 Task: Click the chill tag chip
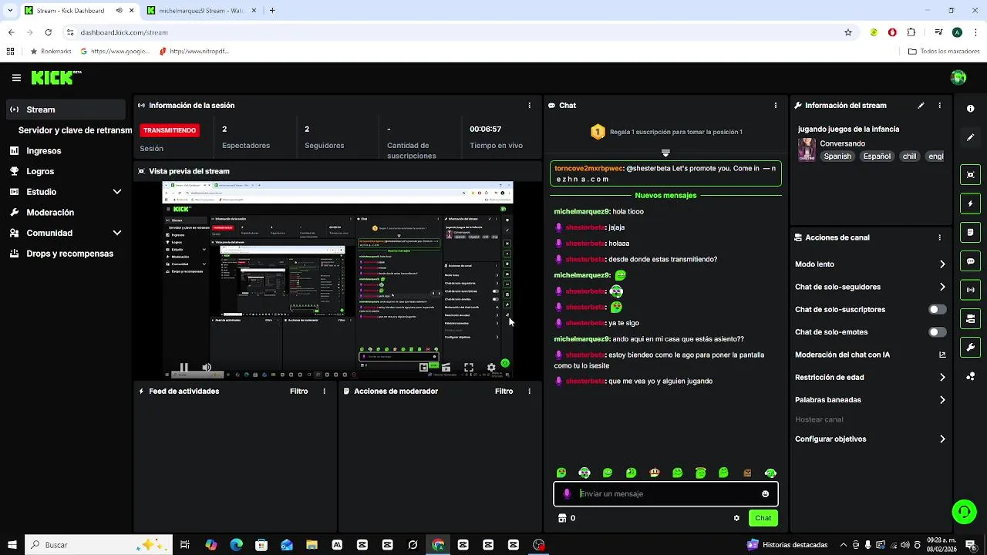pos(909,156)
